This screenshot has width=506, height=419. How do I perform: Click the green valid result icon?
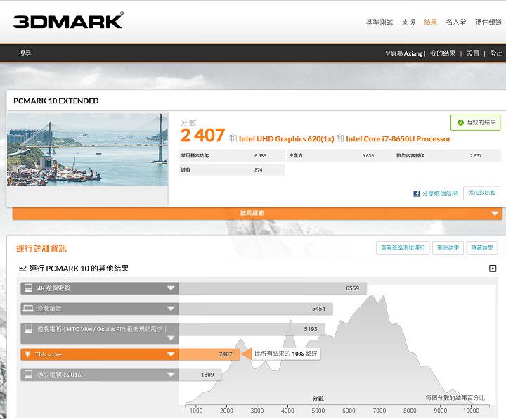pyautogui.click(x=461, y=122)
